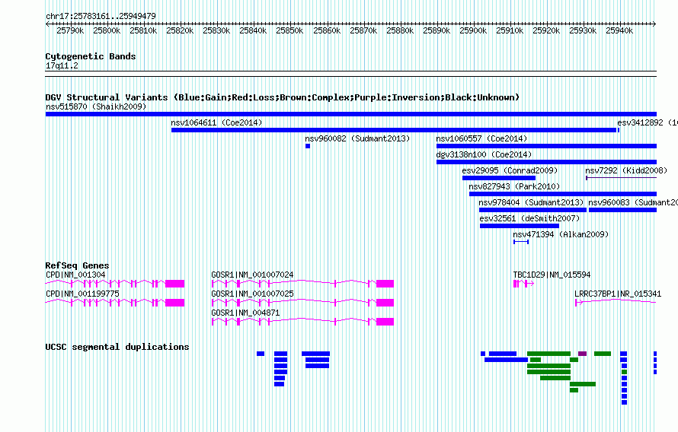Open the Cytogenetic Bands track title

(x=91, y=56)
